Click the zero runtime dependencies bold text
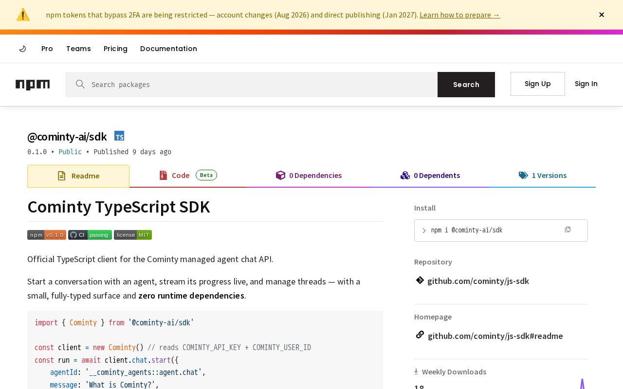 coord(191,296)
